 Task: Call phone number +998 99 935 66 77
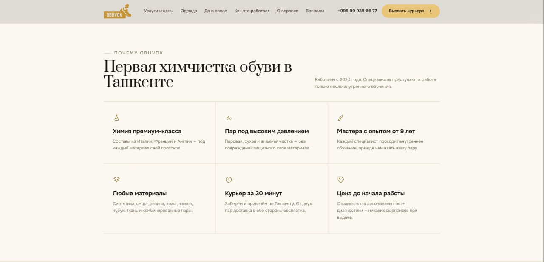[x=357, y=11]
